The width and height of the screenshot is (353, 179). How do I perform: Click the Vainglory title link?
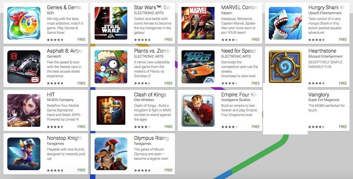coord(318,94)
